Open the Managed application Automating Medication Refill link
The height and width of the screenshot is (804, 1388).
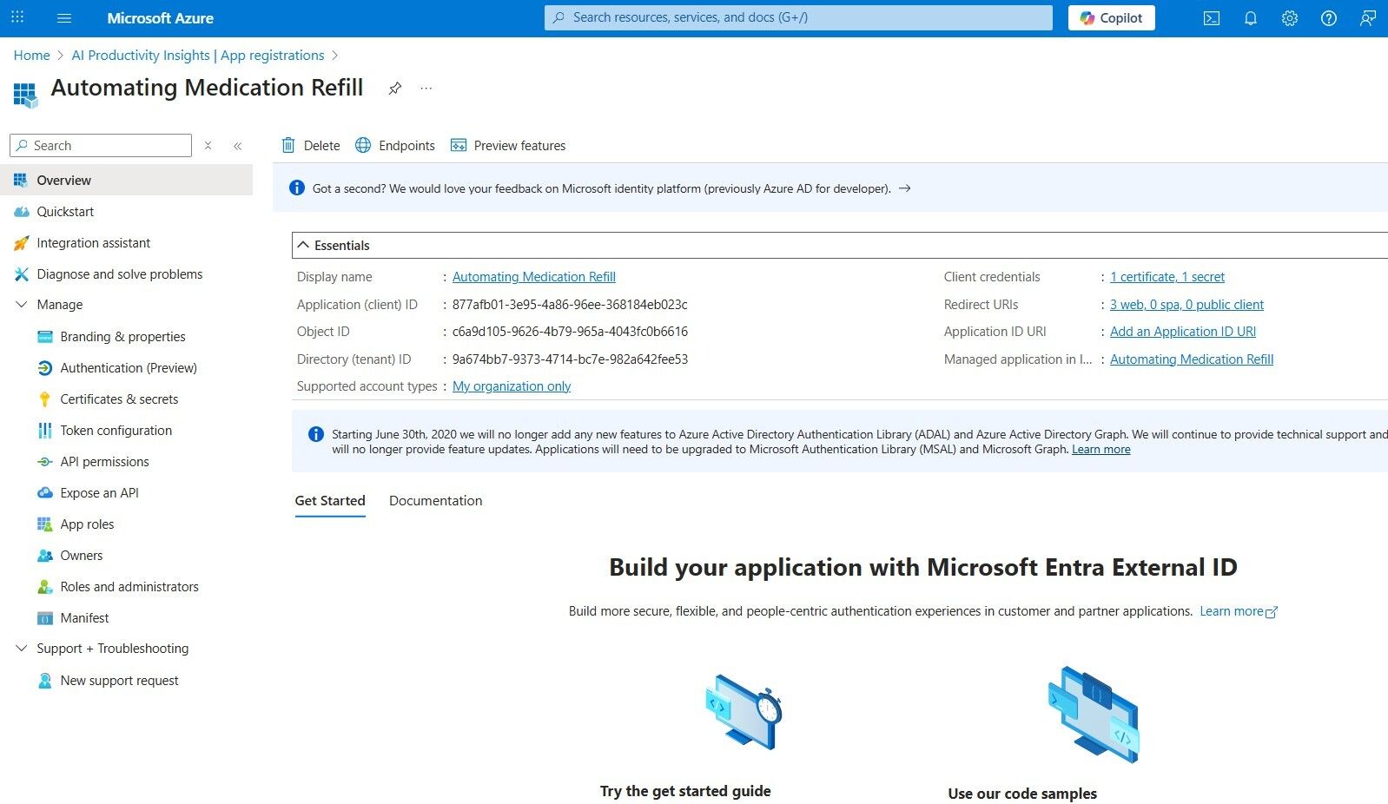tap(1192, 359)
